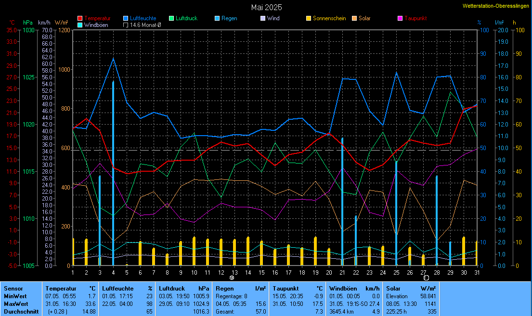Select the Wind legend label
This screenshot has width=532, height=316.
pos(273,18)
